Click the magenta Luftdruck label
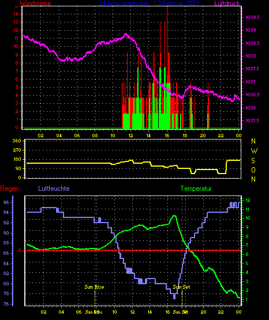Image resolution: width=269 pixels, height=320 pixels. pos(227,3)
